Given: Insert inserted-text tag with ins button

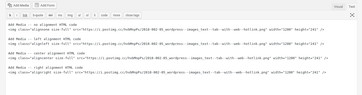Looking at the screenshot, I should pos(60,15).
